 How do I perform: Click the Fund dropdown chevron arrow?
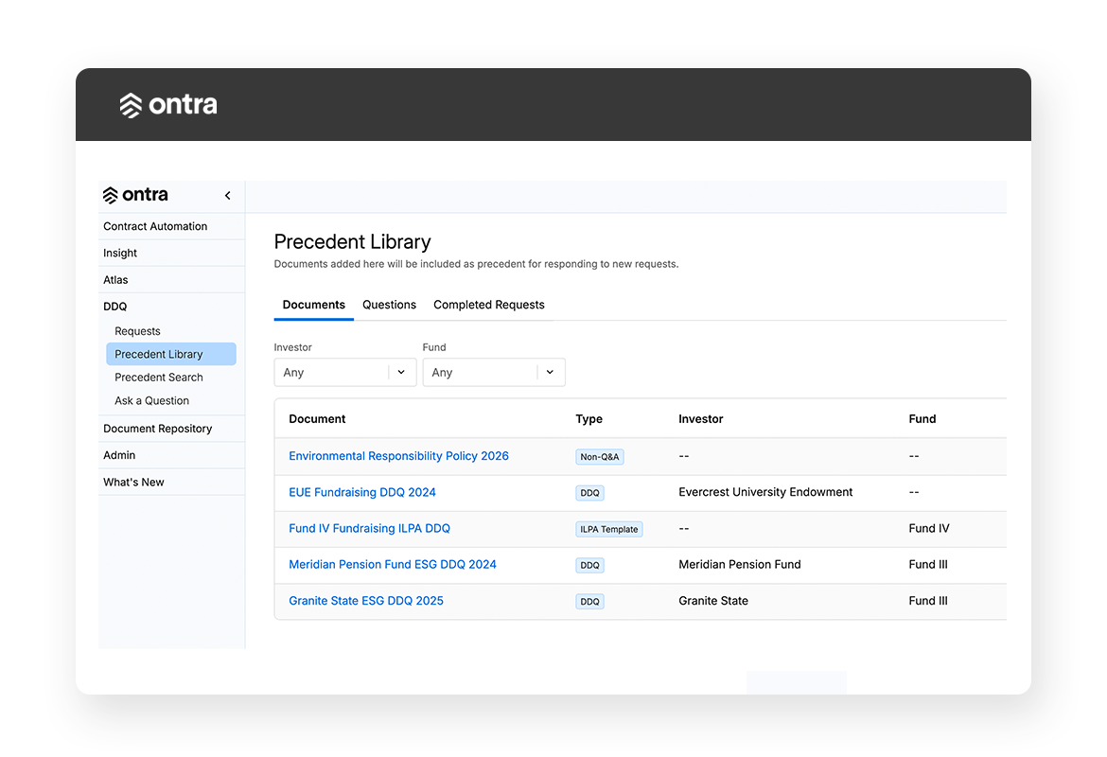click(x=550, y=373)
